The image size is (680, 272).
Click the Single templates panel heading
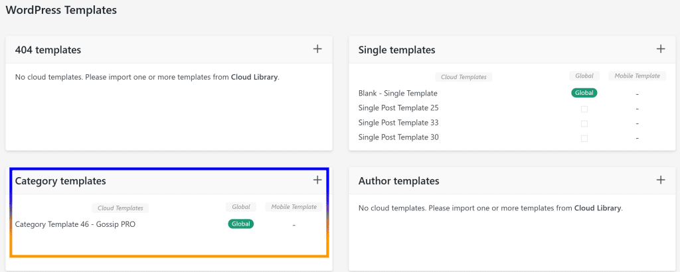[396, 50]
